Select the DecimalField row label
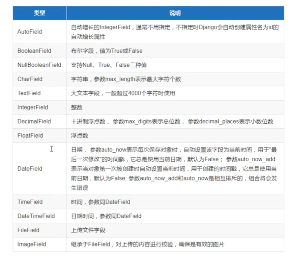292x259 pixels. pos(32,121)
